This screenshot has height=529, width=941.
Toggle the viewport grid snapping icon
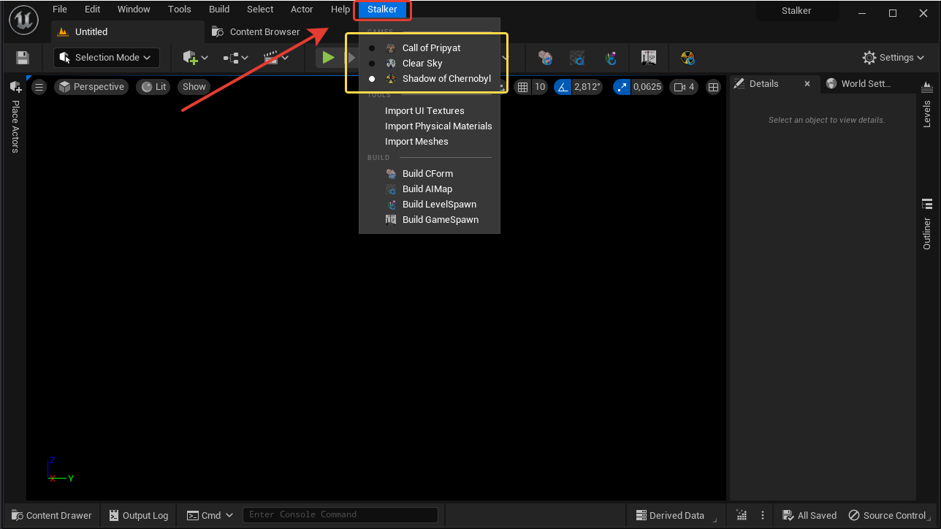click(x=522, y=87)
